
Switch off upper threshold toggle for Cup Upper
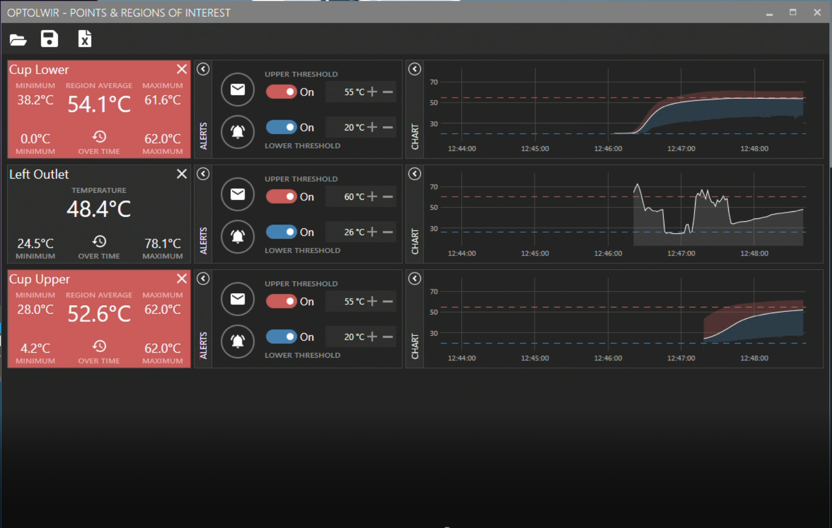[x=281, y=301]
